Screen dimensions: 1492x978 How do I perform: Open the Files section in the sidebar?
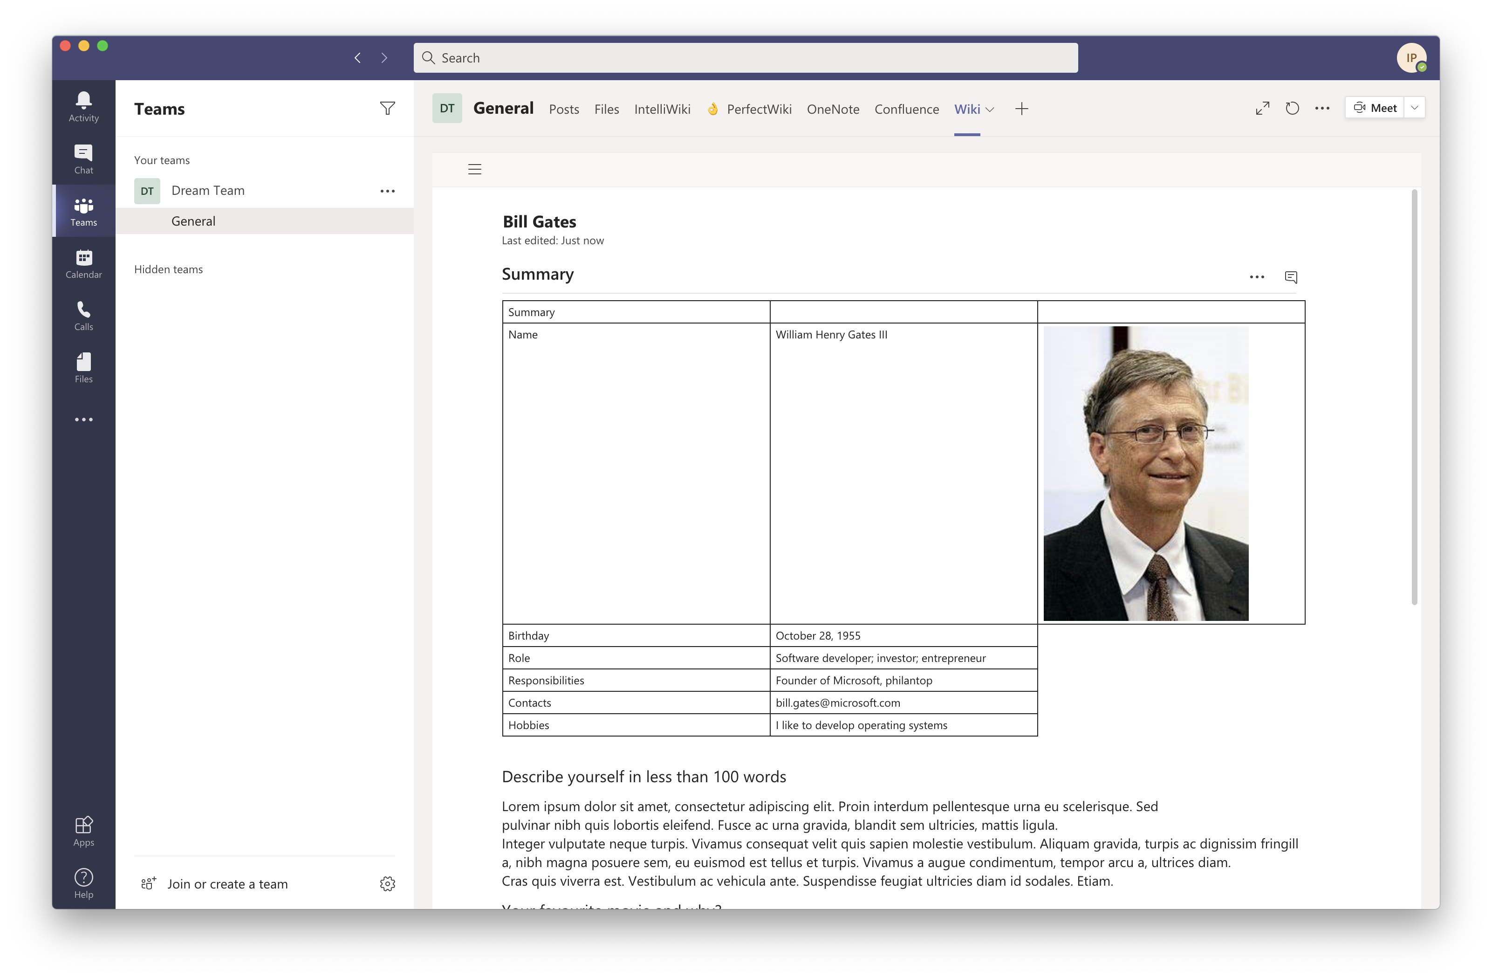[83, 367]
